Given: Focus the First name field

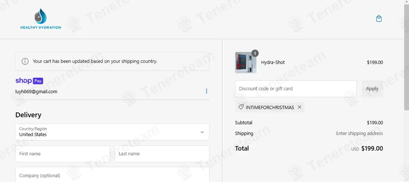Looking at the screenshot, I should [x=63, y=154].
